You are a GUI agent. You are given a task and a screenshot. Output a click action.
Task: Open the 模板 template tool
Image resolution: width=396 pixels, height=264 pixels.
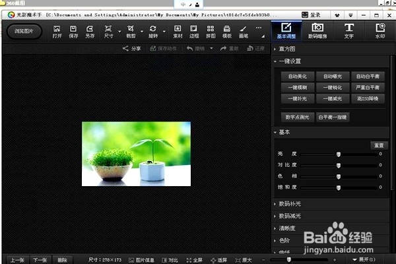point(227,32)
